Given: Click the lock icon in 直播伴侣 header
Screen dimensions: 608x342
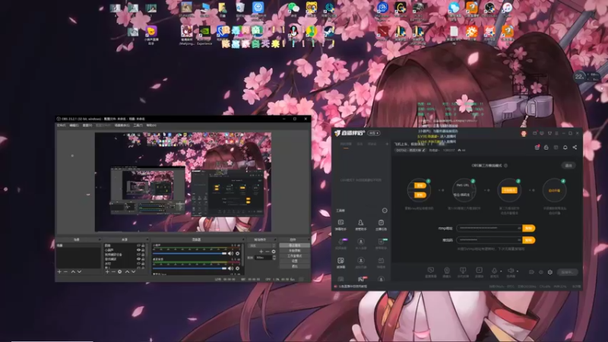Looking at the screenshot, I should click(546, 147).
